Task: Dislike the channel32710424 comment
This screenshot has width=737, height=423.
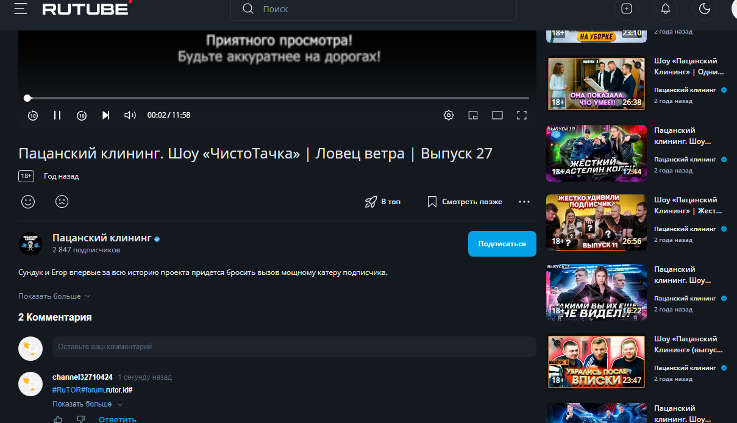Action: tap(81, 419)
